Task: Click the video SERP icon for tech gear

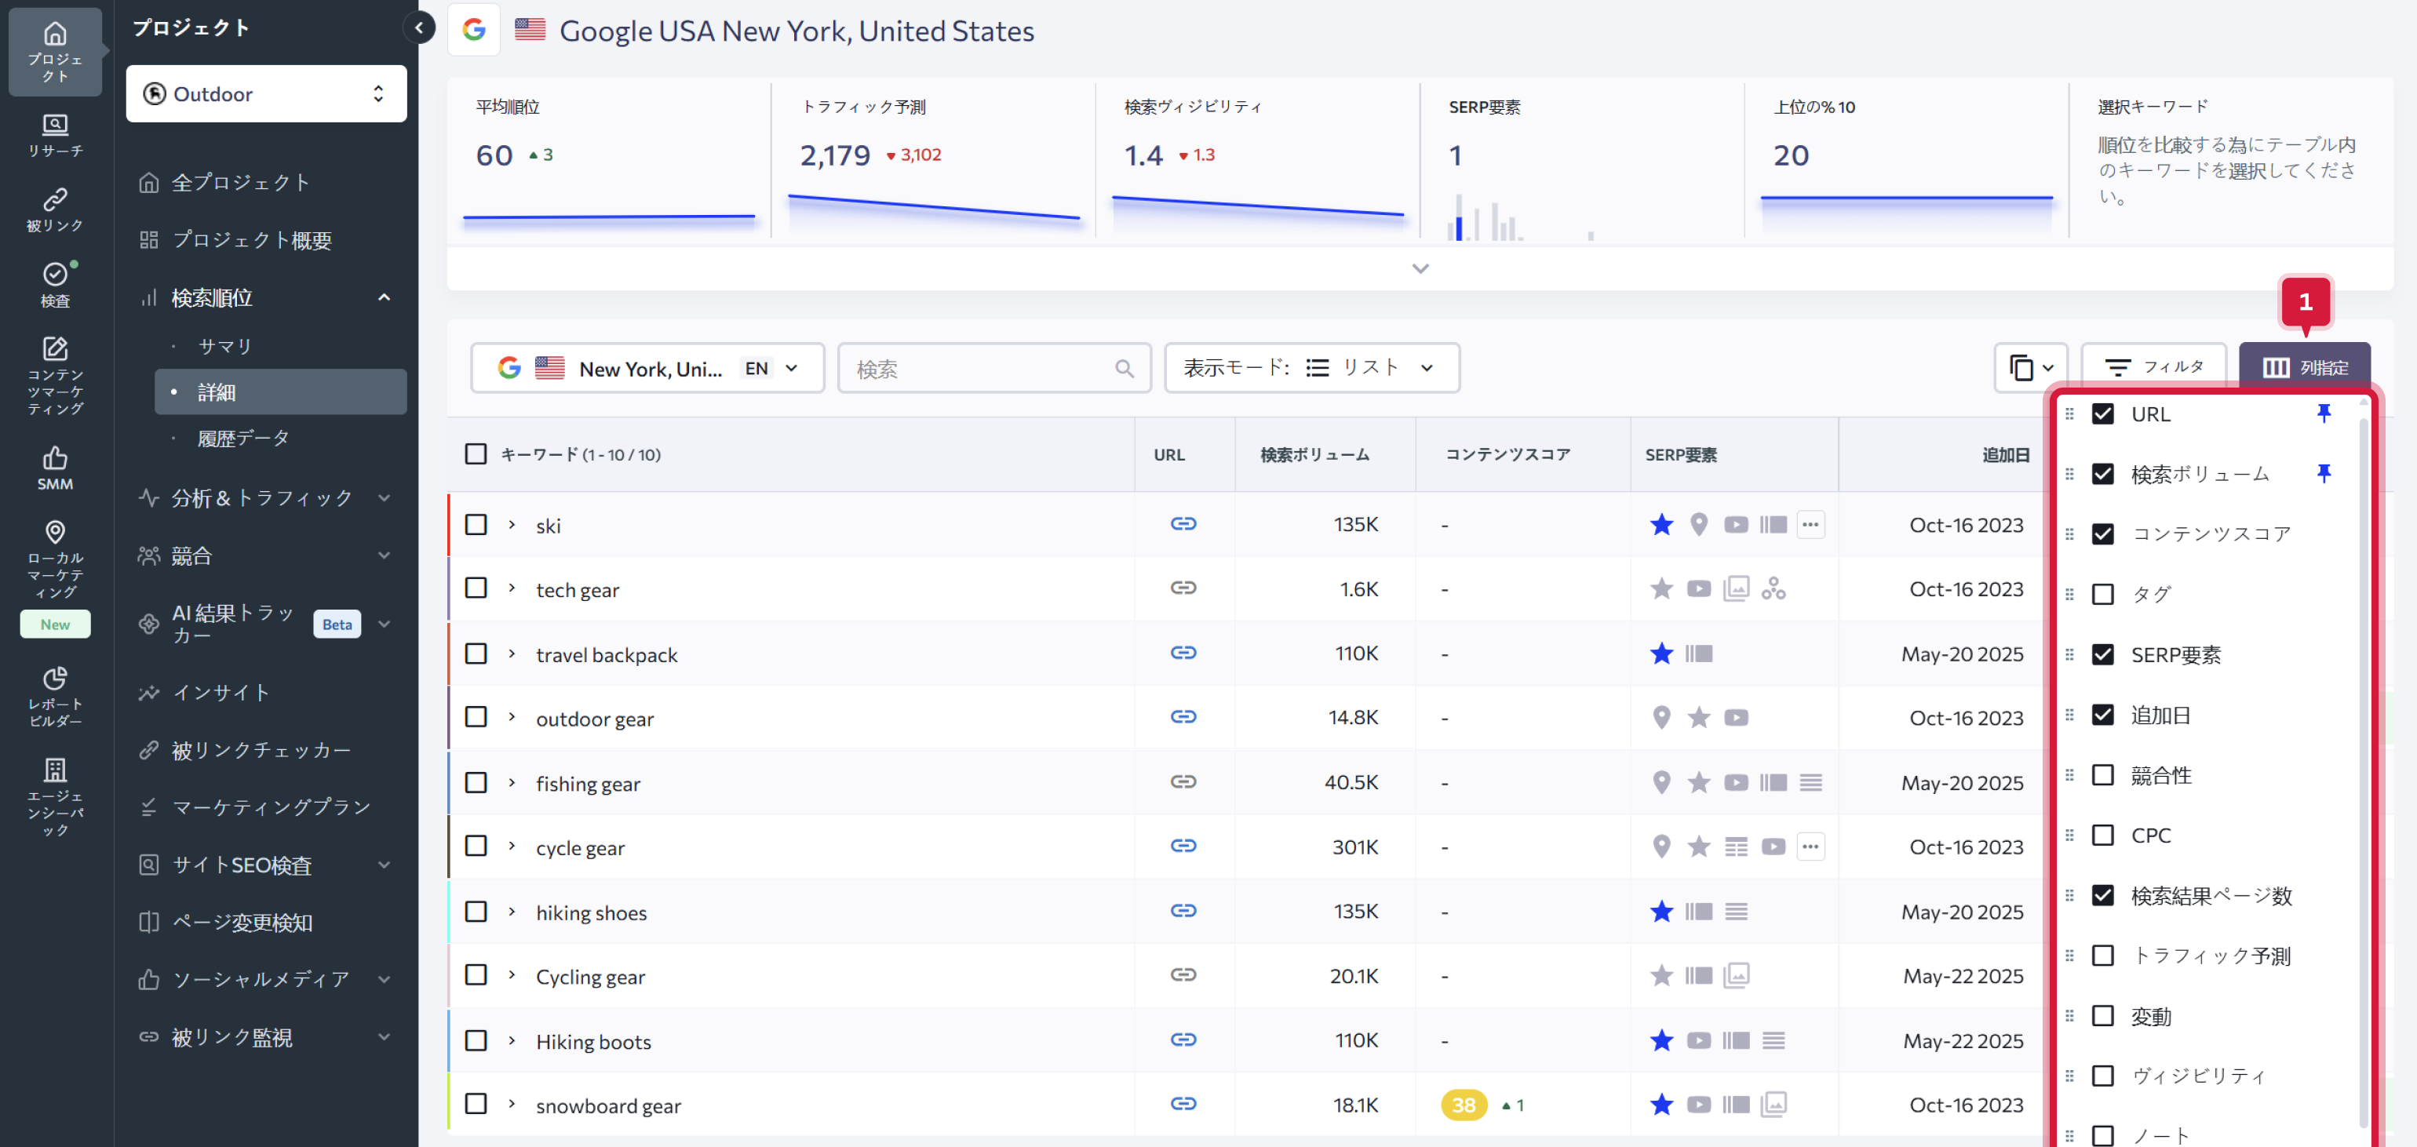Action: click(x=1698, y=589)
